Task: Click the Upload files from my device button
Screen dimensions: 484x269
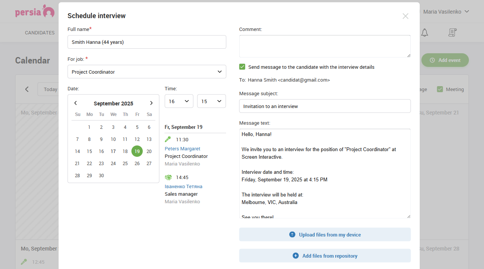Action: coord(325,234)
